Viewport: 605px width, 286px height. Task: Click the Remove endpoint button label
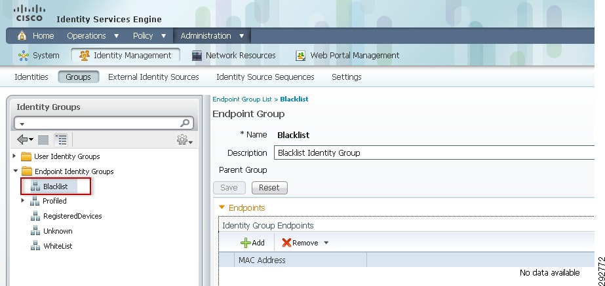coord(305,243)
